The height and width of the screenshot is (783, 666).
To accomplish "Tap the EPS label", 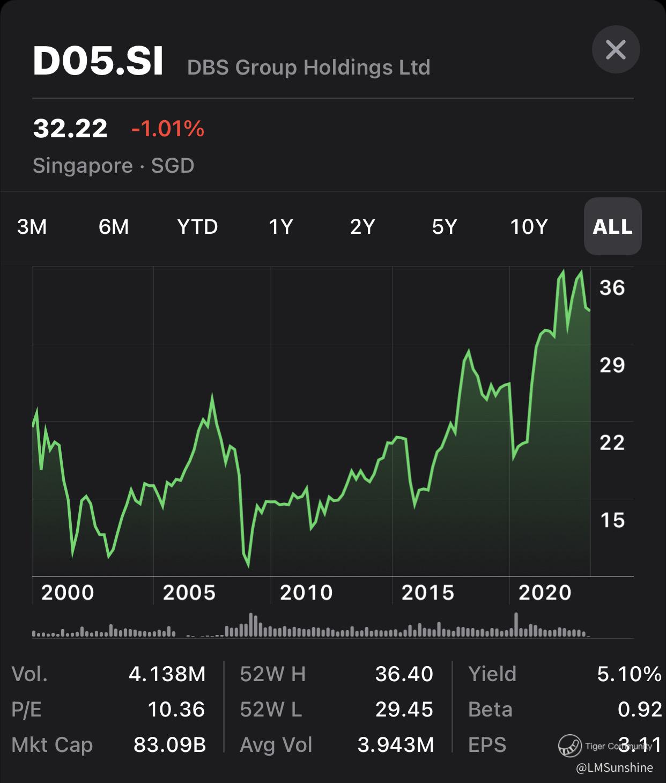I will pyautogui.click(x=487, y=745).
